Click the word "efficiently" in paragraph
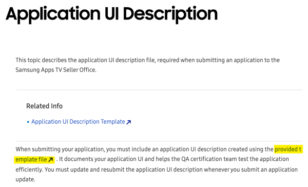Viewport: 308px width, 187px height. tap(29, 170)
